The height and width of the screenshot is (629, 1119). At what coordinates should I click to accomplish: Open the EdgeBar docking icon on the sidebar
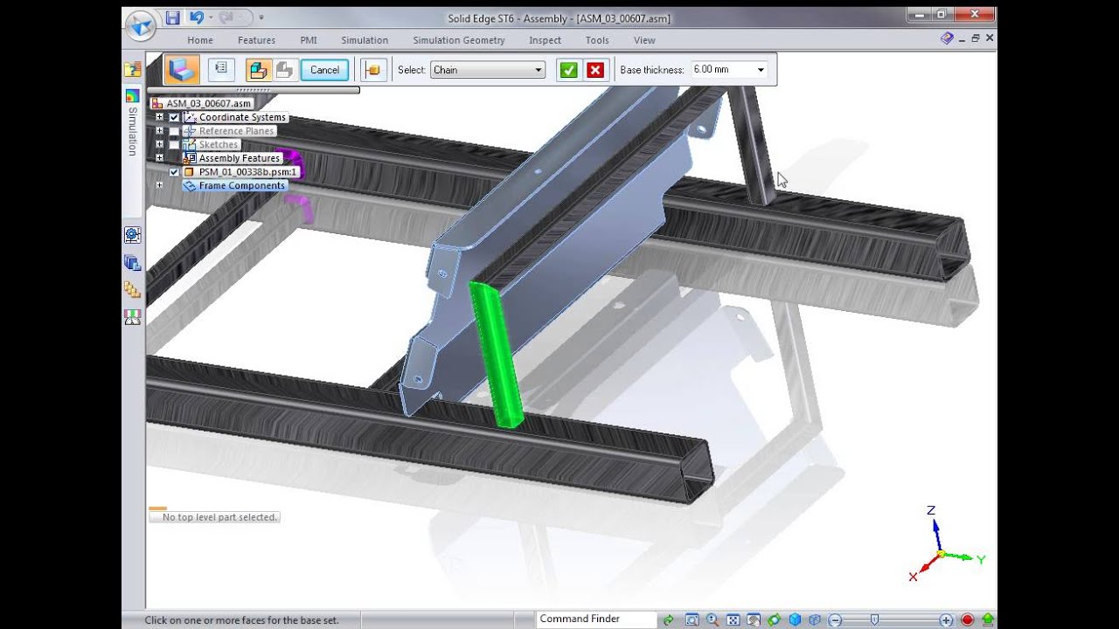pos(132,69)
